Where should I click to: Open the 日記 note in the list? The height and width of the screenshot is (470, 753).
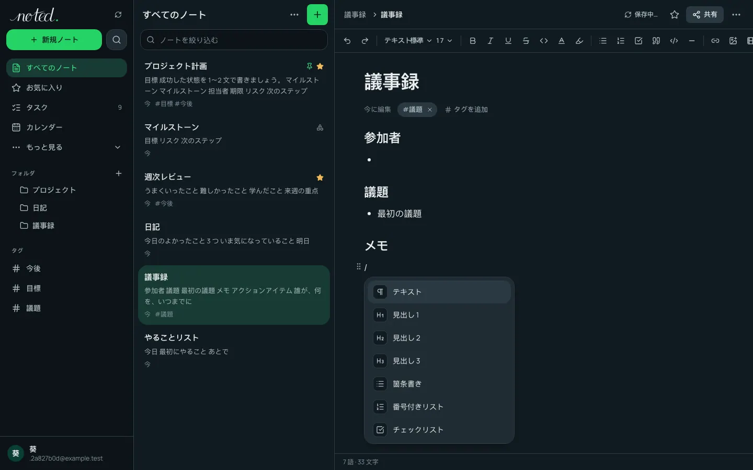point(234,240)
